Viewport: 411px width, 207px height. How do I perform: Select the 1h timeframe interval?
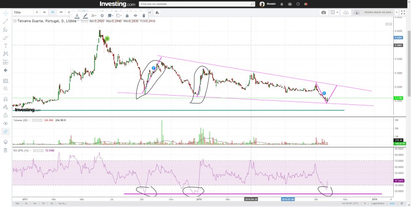click(x=44, y=12)
